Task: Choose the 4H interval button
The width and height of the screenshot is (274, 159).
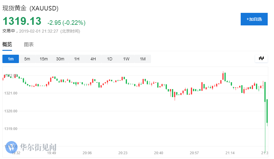Action: point(93,59)
